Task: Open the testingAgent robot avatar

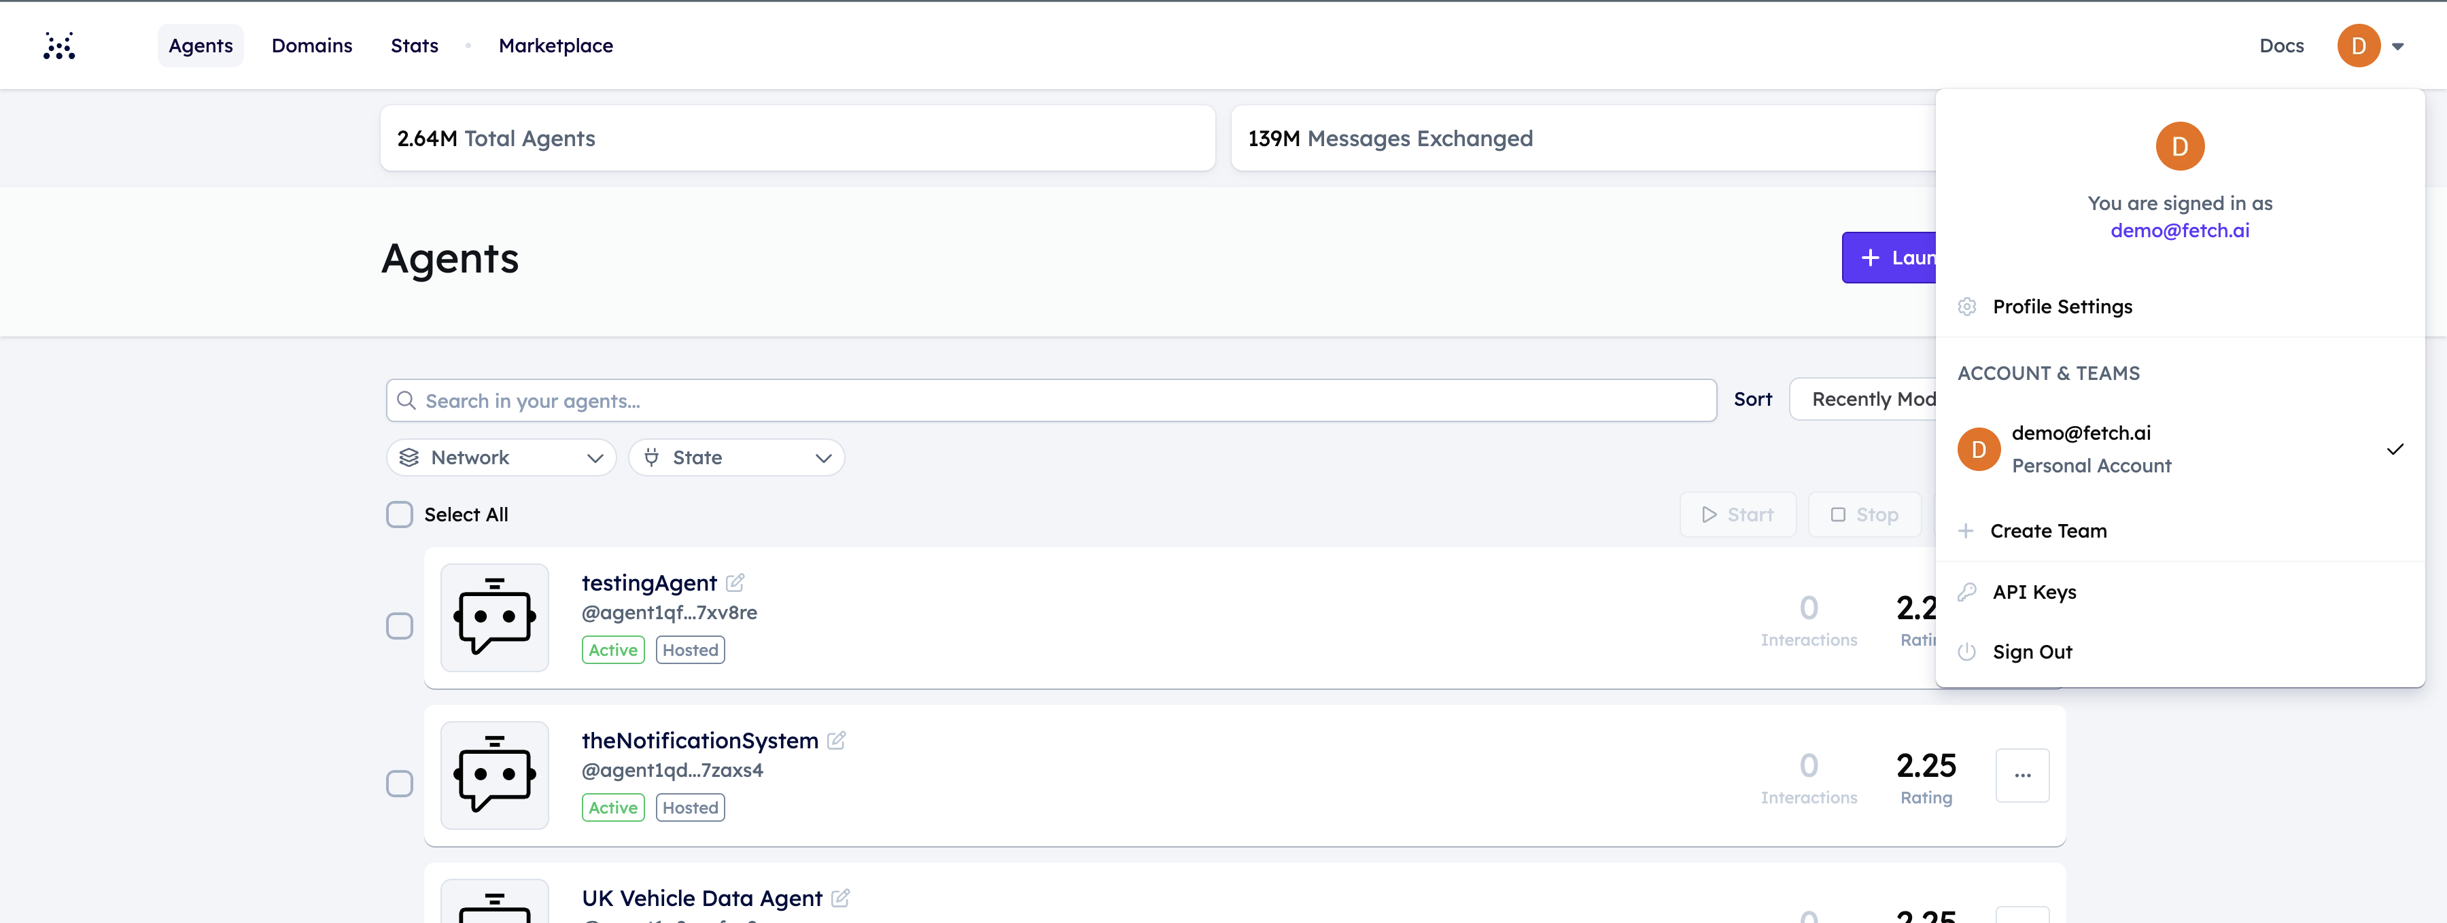Action: (495, 617)
